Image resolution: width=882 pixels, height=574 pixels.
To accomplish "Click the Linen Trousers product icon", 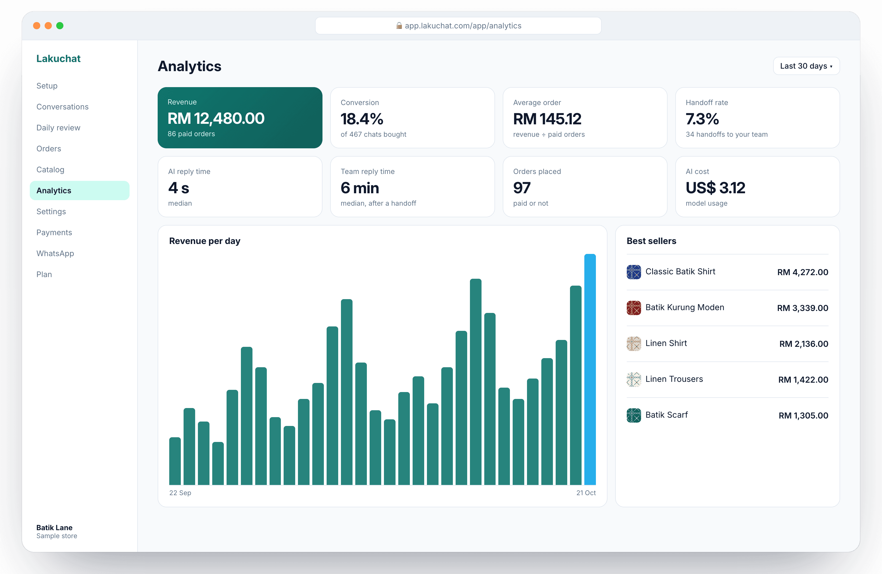I will coord(634,379).
